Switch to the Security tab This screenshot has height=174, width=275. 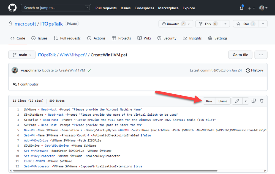click(167, 38)
